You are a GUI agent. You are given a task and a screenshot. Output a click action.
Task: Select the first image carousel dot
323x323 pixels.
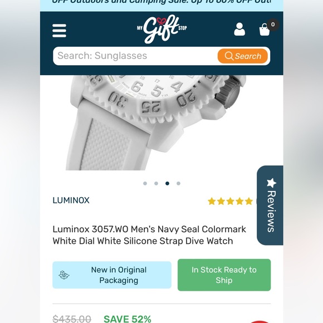tap(145, 183)
